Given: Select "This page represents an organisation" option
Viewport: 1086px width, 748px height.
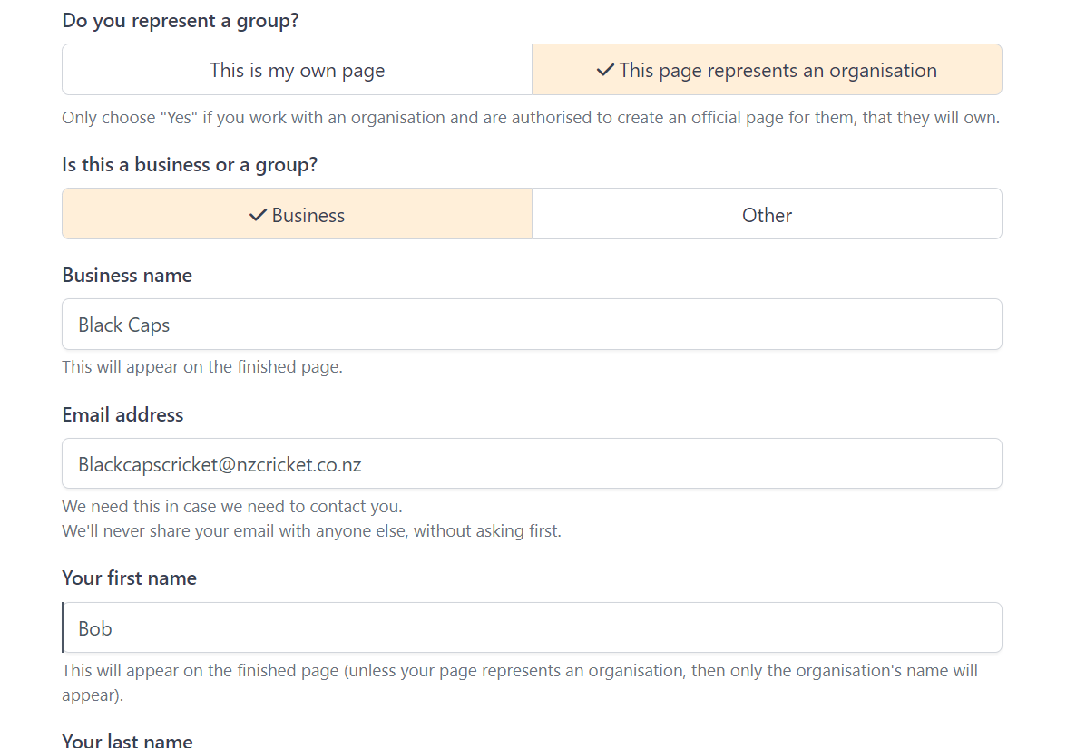Looking at the screenshot, I should (x=767, y=70).
